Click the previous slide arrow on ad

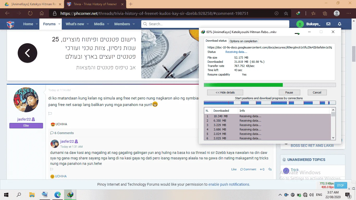[x=27, y=53]
